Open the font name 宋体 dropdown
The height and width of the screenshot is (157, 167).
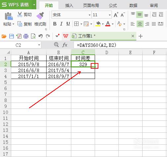coord(89,15)
